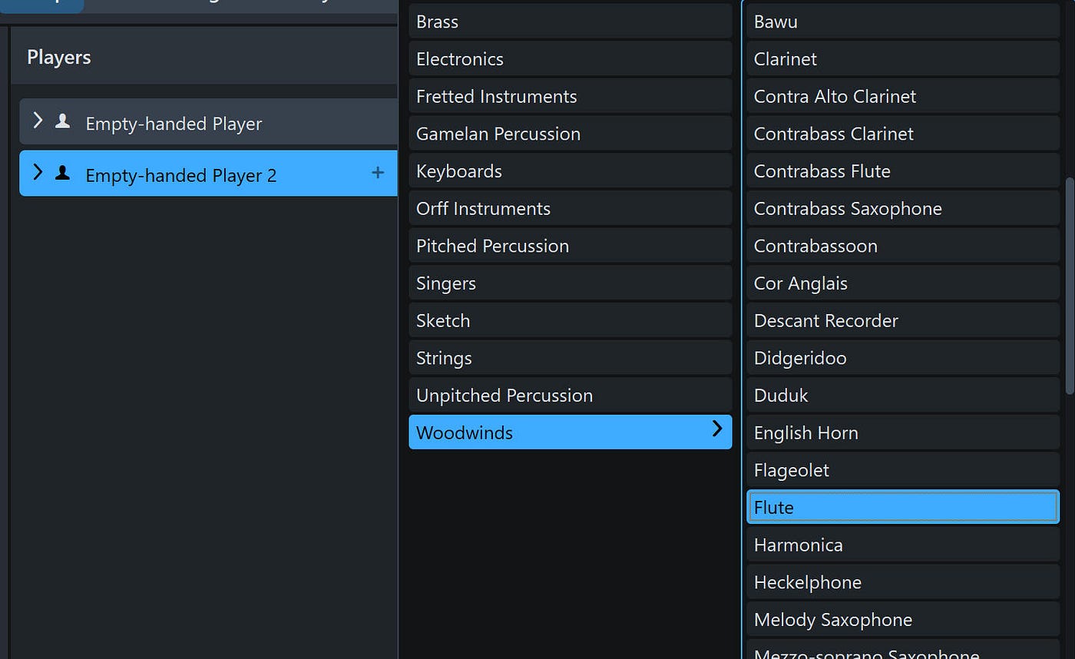
Task: Click the person icon of Empty-handed Player 2
Action: point(63,173)
